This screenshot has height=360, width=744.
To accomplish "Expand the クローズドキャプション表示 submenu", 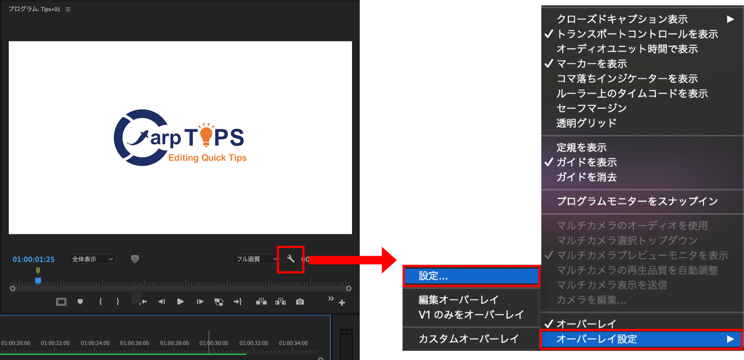I will click(x=643, y=19).
